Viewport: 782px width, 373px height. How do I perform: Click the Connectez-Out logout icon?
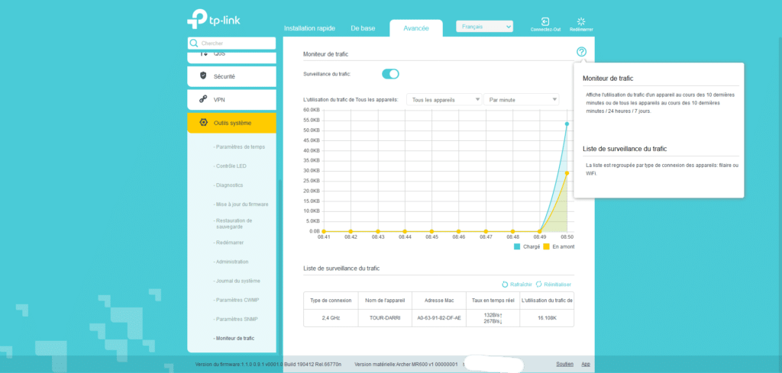546,21
